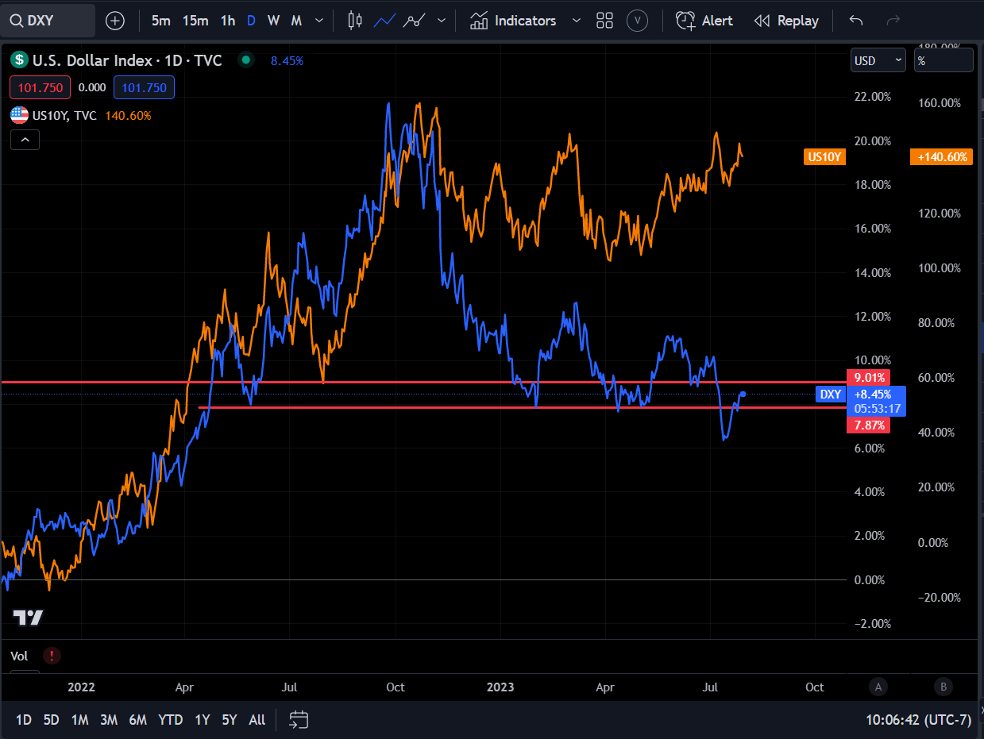The height and width of the screenshot is (739, 984).
Task: Click the 2023 time axis label
Action: [x=500, y=687]
